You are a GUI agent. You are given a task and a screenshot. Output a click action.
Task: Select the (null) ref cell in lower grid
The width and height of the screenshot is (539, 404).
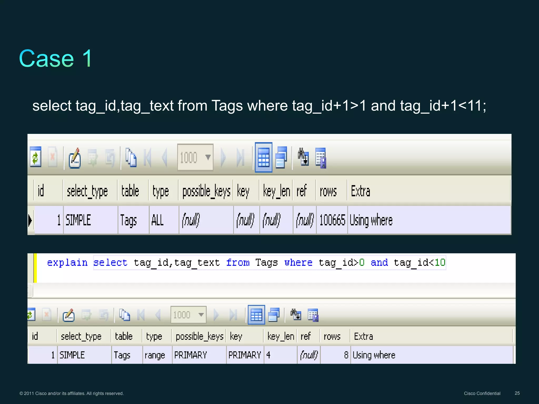(309, 355)
